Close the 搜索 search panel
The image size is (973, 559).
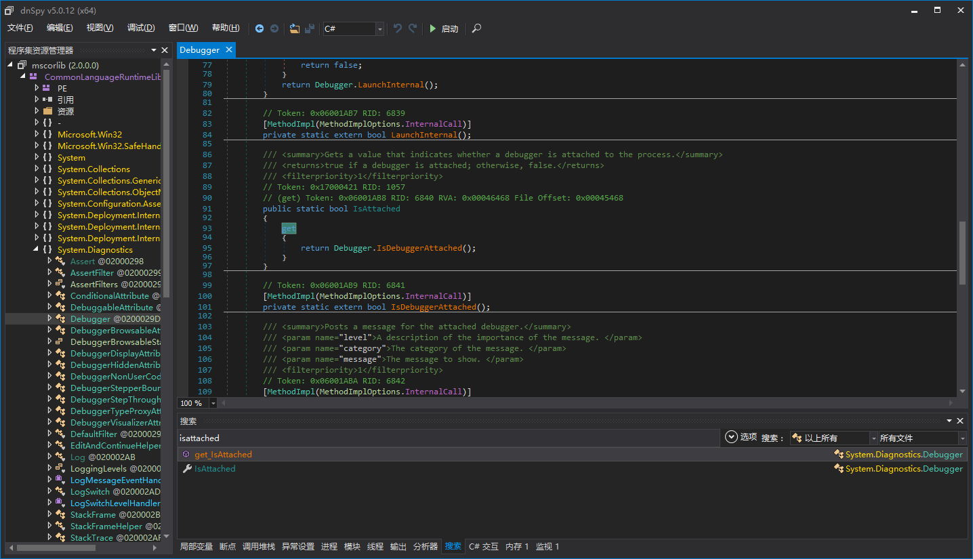coord(960,421)
